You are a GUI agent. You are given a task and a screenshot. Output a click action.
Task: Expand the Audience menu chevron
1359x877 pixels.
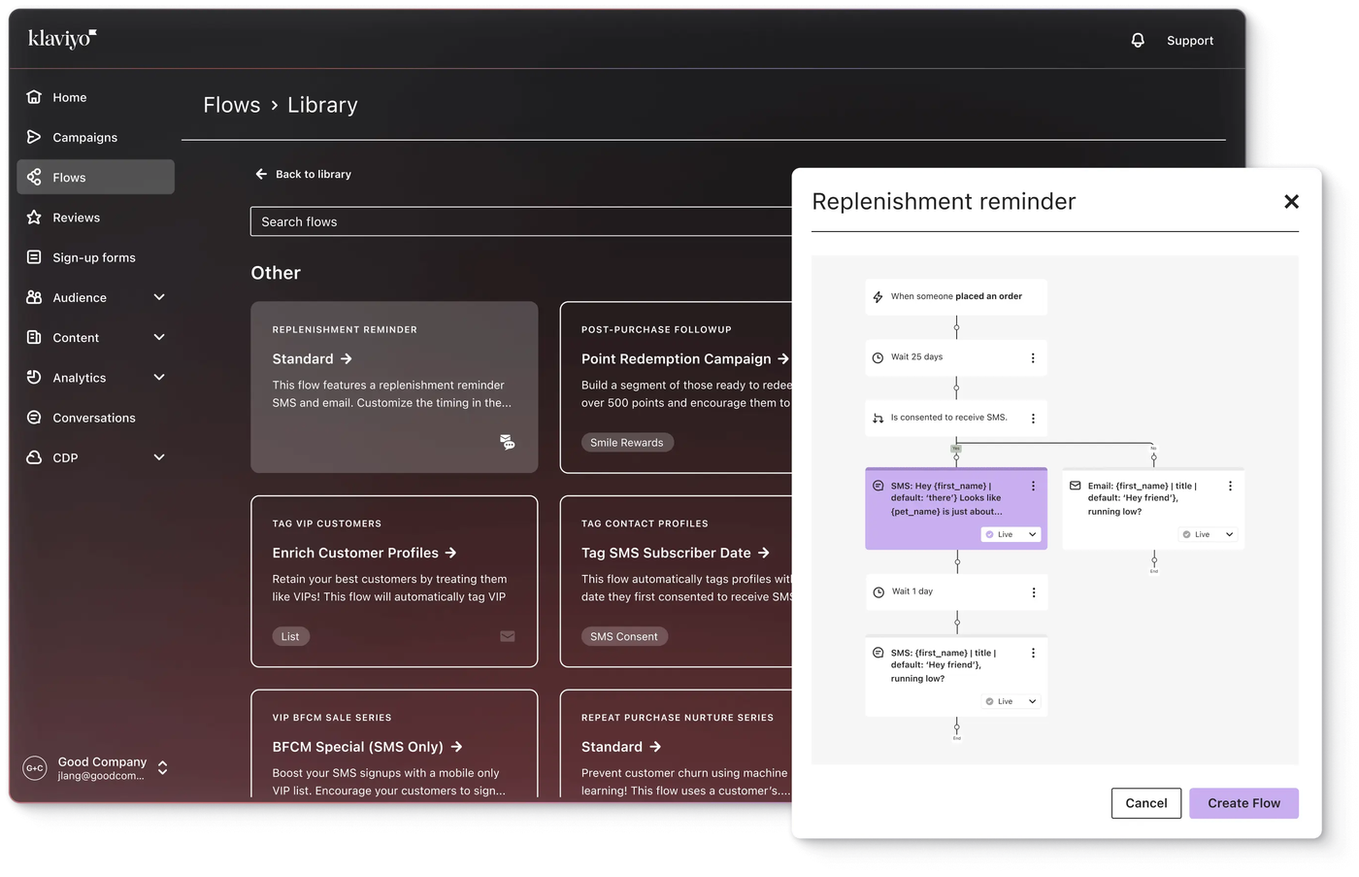point(159,297)
